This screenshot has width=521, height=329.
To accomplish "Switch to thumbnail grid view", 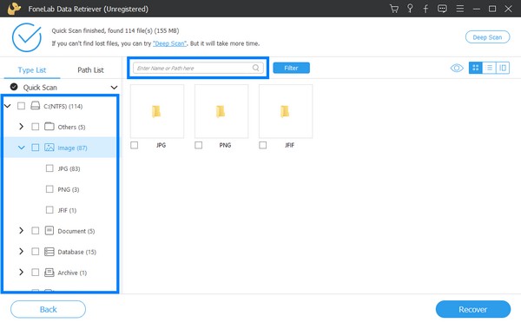I will [476, 68].
